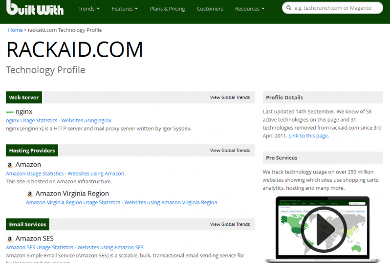Click the nginx logo icon

coord(10,112)
